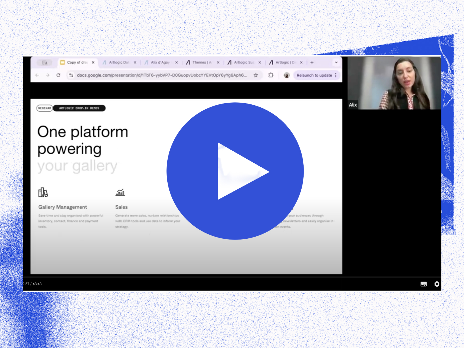Screen dimensions: 464x348
Task: Select Alix's webcam thumbnail
Action: pos(394,83)
